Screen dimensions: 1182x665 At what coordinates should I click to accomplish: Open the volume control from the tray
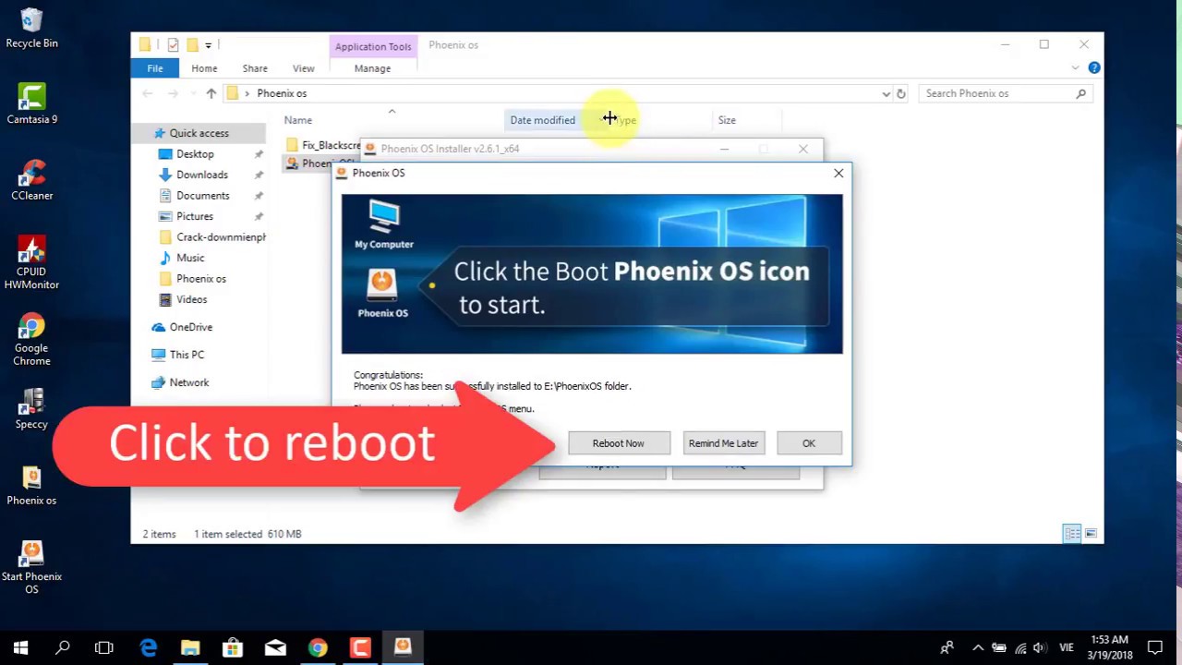tap(1039, 647)
